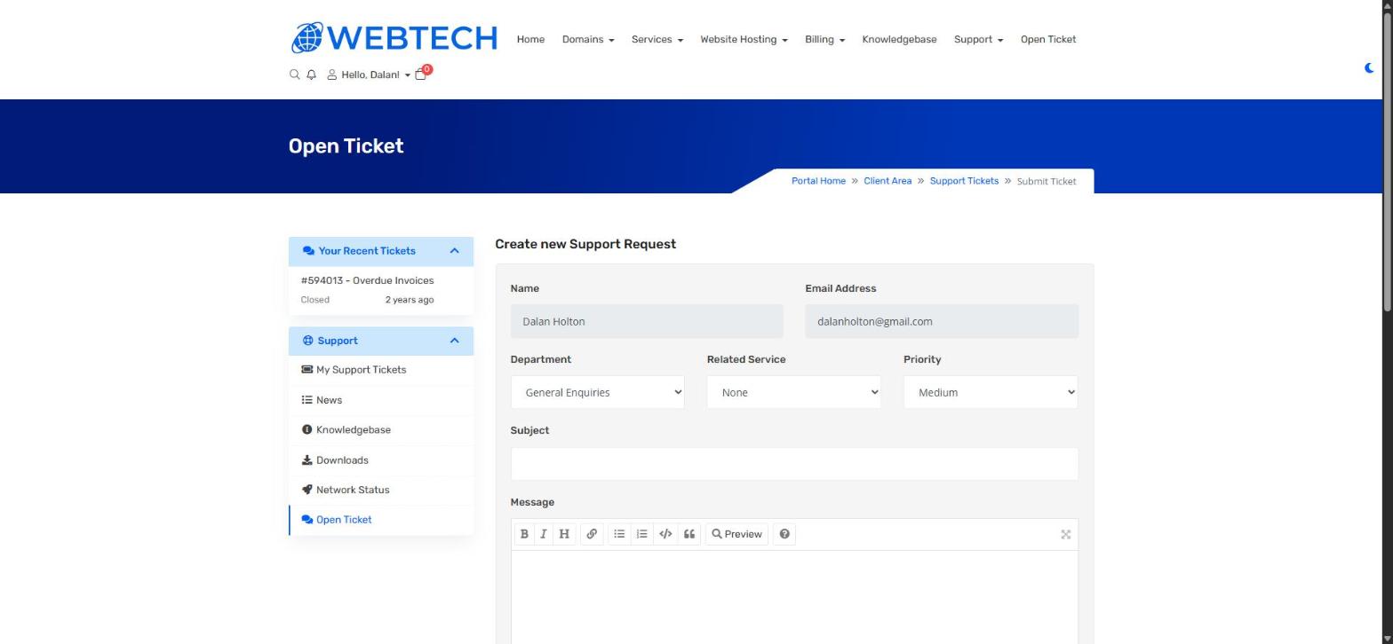Apply bold formatting in message editor
The height and width of the screenshot is (644, 1393).
(x=524, y=534)
